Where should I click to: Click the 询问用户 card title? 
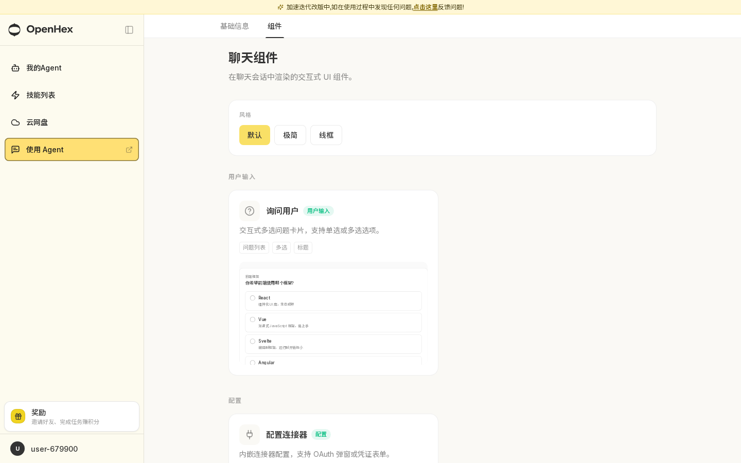pyautogui.click(x=283, y=211)
